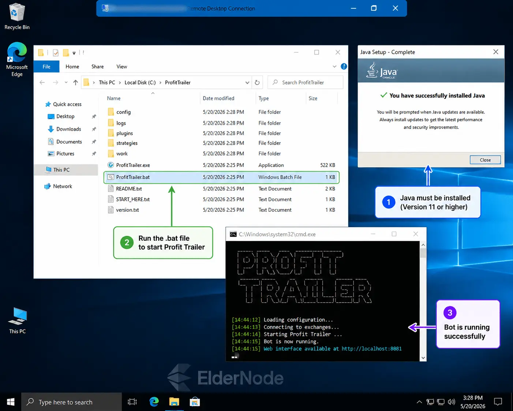Close the Java Setup dialog with Close button

point(485,160)
